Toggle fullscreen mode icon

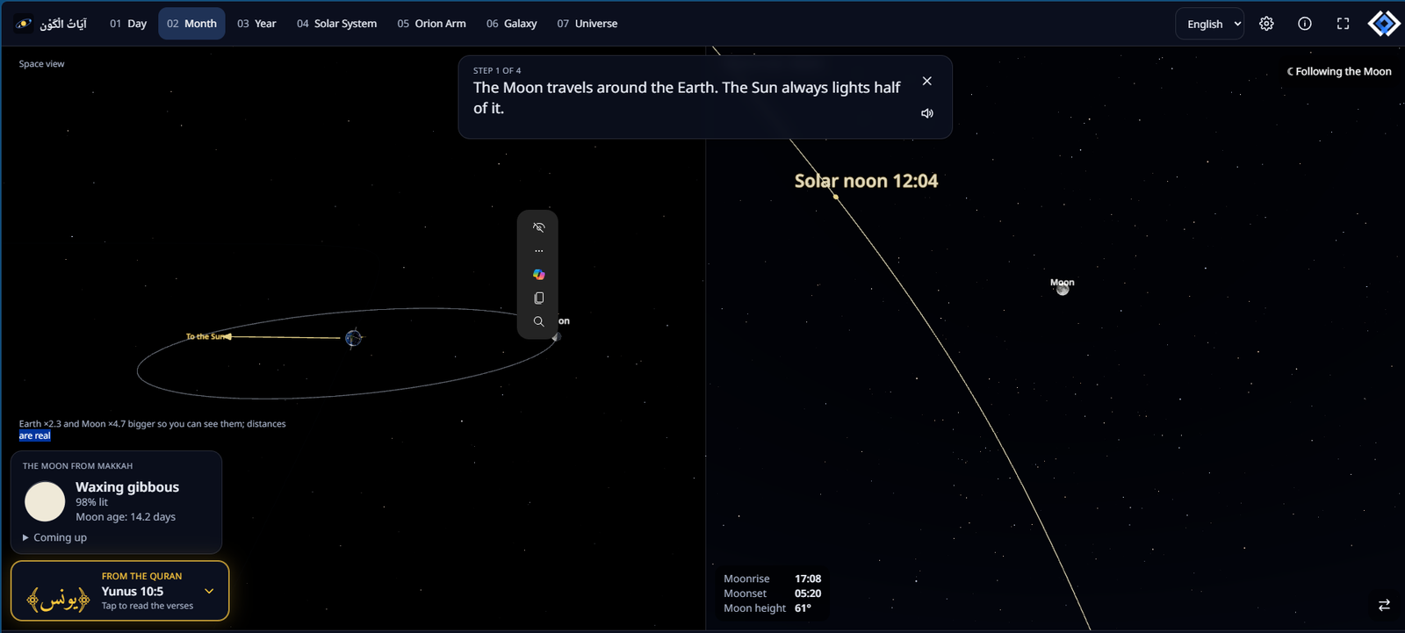(x=1343, y=24)
